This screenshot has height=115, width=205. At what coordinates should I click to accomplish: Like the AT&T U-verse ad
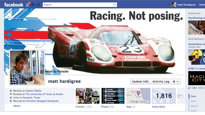(194, 88)
